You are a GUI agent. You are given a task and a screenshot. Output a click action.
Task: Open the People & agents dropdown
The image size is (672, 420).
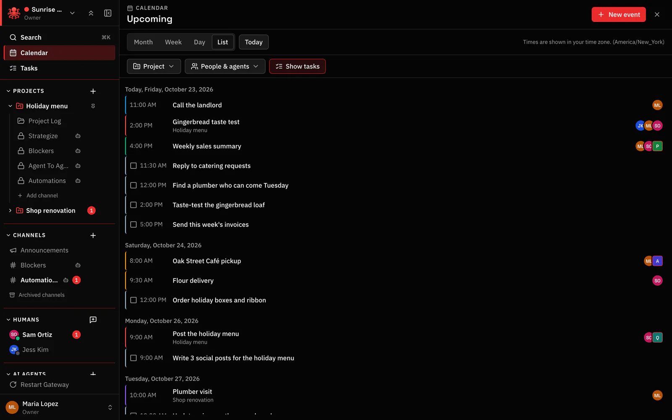coord(225,66)
